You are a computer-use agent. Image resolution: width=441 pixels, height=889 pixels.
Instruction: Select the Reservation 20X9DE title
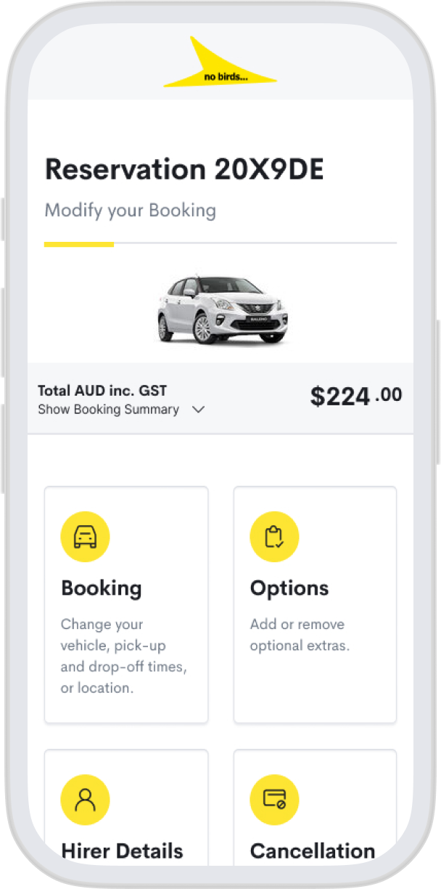(185, 169)
